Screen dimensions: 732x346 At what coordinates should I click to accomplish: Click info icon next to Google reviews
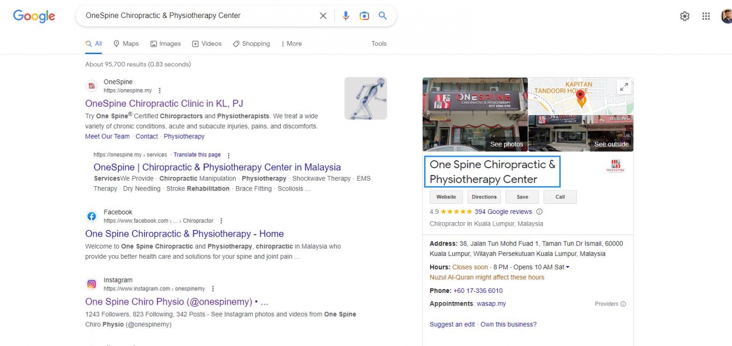click(539, 211)
